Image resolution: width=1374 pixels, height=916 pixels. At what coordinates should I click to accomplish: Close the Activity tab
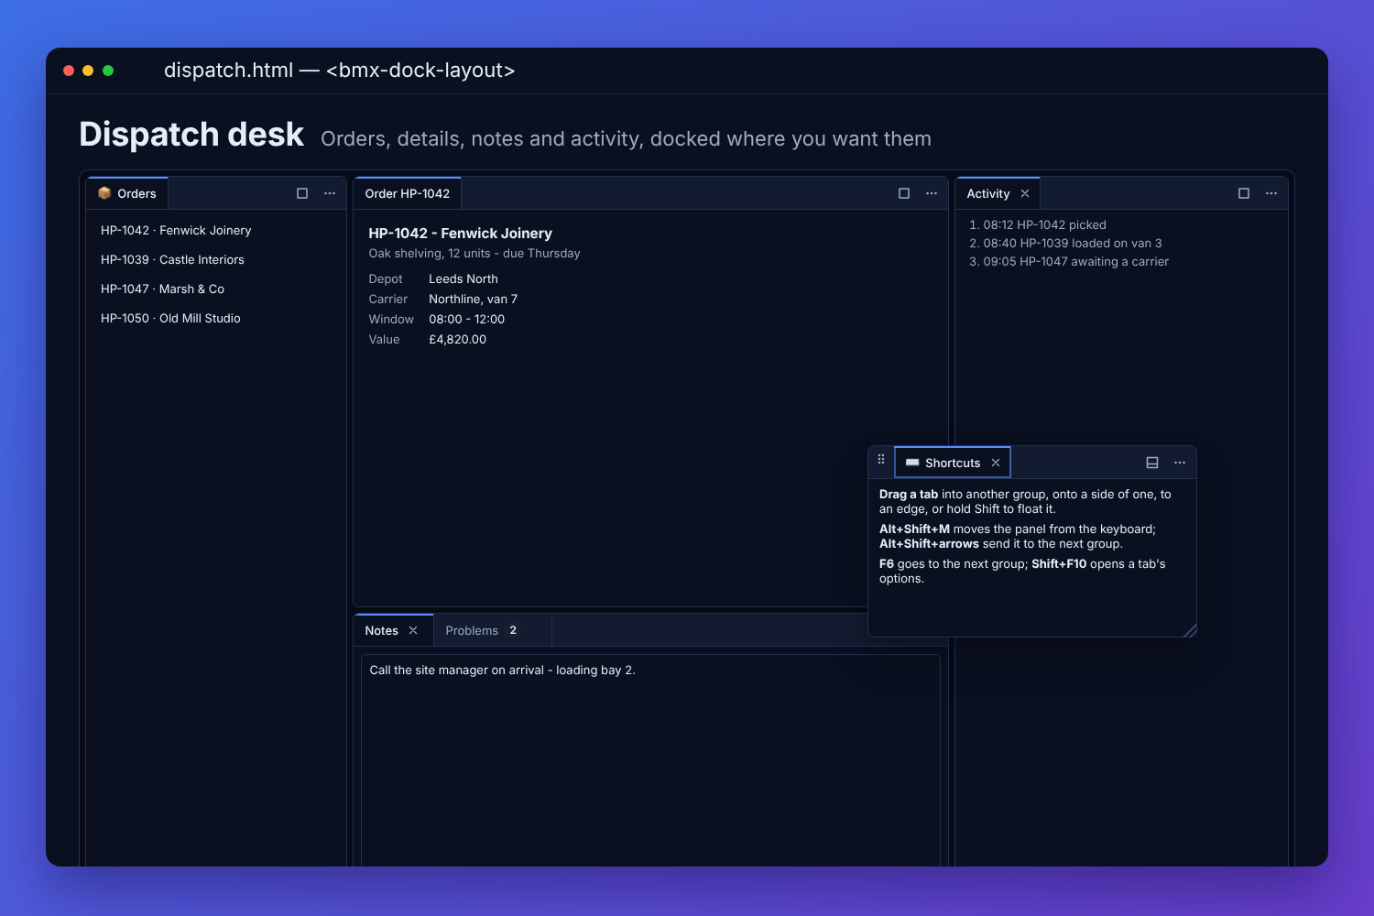pyautogui.click(x=1025, y=193)
